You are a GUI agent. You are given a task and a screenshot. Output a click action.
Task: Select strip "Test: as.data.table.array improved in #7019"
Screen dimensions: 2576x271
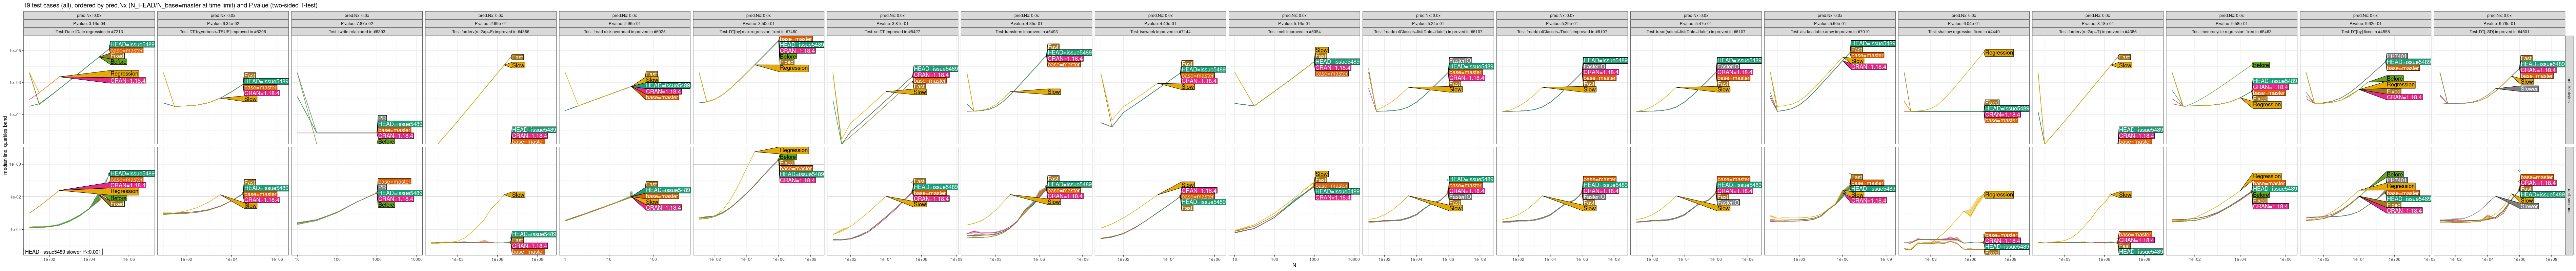pyautogui.click(x=1830, y=32)
